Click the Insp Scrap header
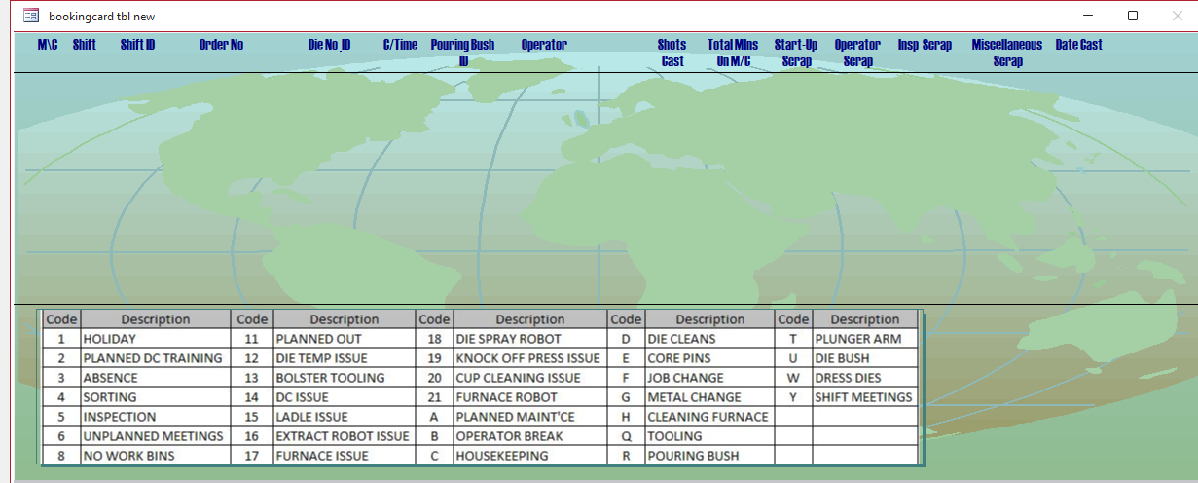Screen dimensions: 1198x483 click(925, 45)
